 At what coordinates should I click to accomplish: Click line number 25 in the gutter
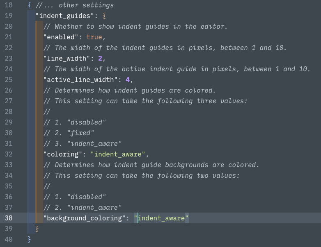click(x=9, y=80)
